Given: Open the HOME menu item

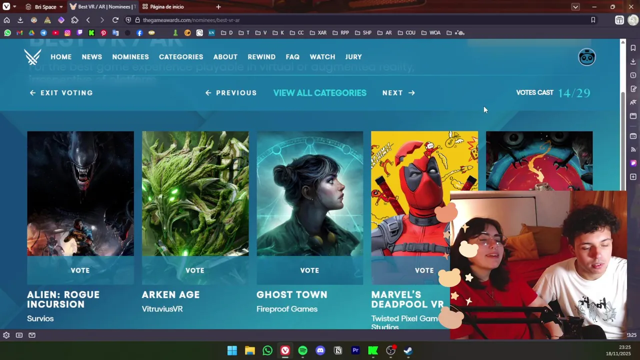Looking at the screenshot, I should click(61, 57).
